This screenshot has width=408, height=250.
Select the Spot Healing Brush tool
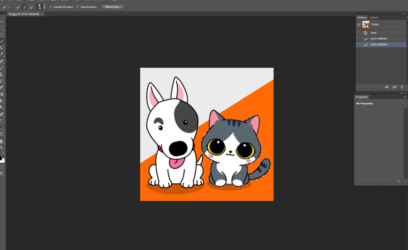2,61
